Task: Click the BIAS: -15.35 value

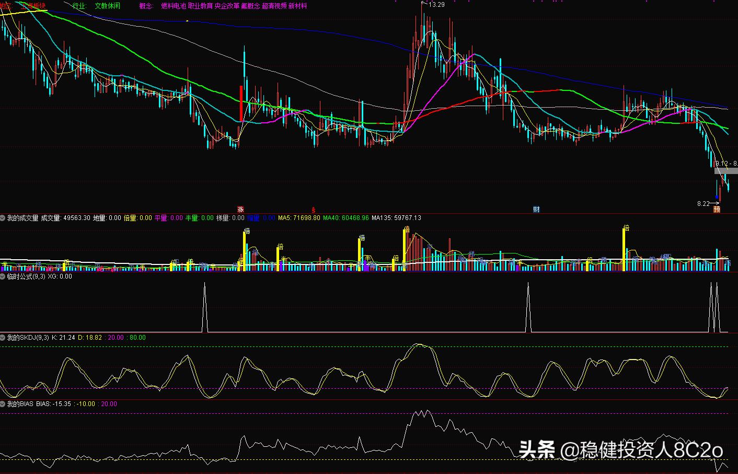Action: click(54, 404)
